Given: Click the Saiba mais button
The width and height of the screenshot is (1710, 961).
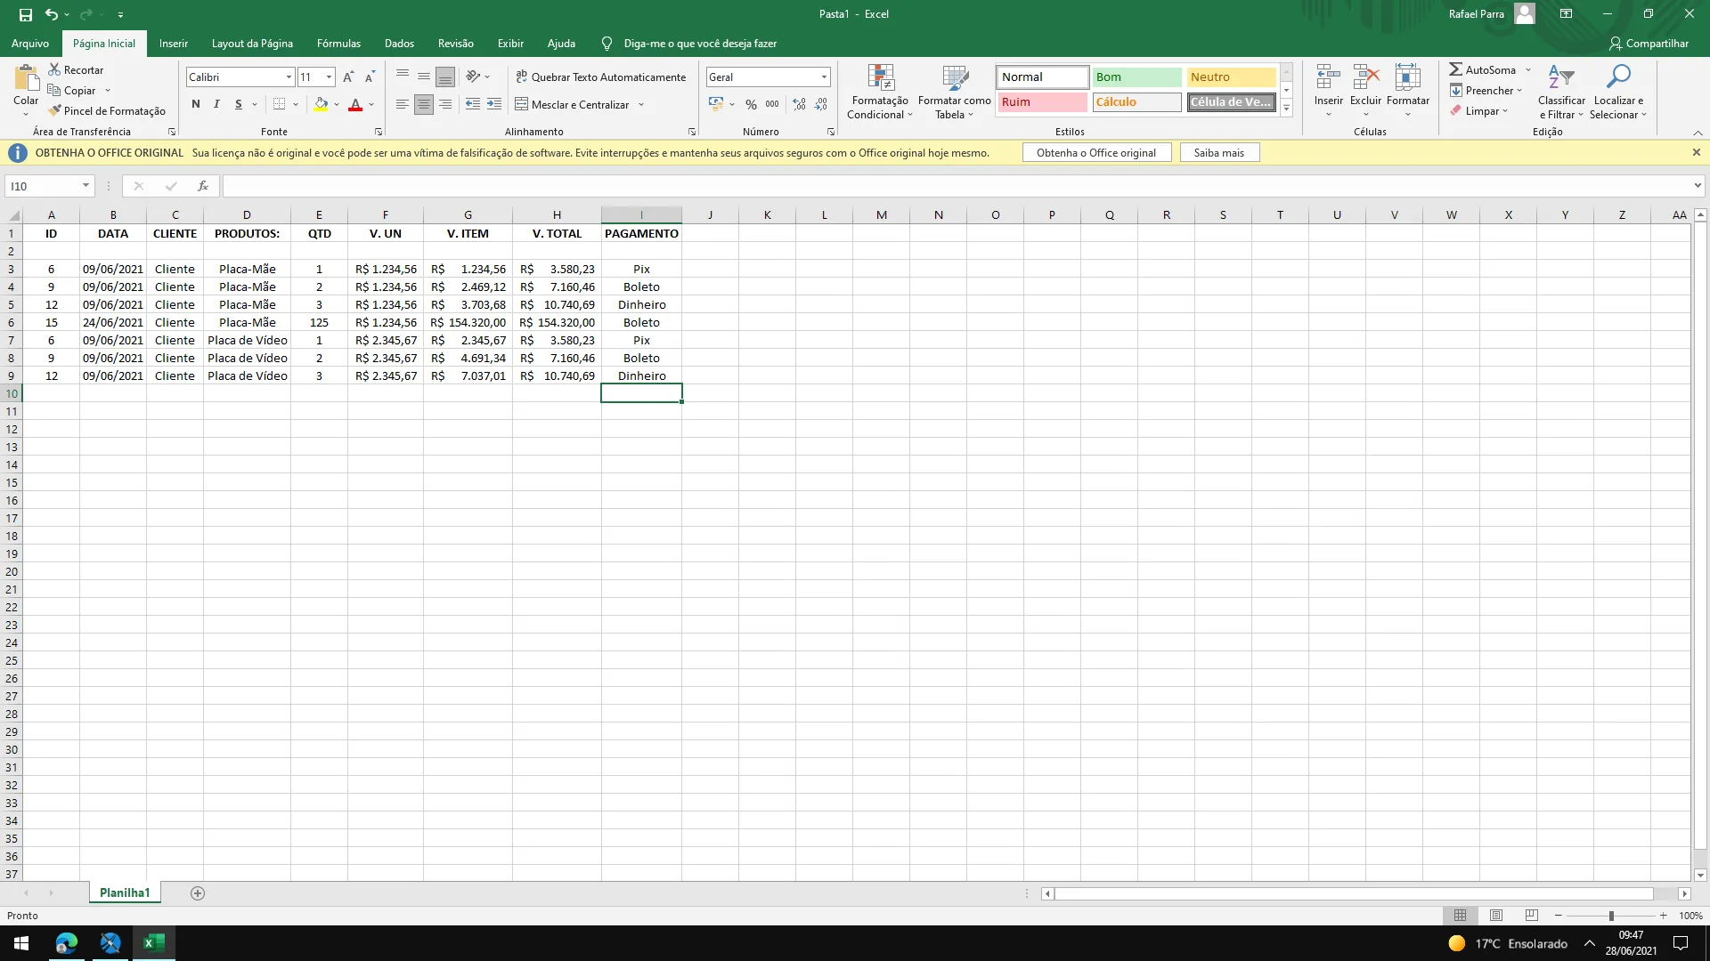Looking at the screenshot, I should click(1218, 153).
